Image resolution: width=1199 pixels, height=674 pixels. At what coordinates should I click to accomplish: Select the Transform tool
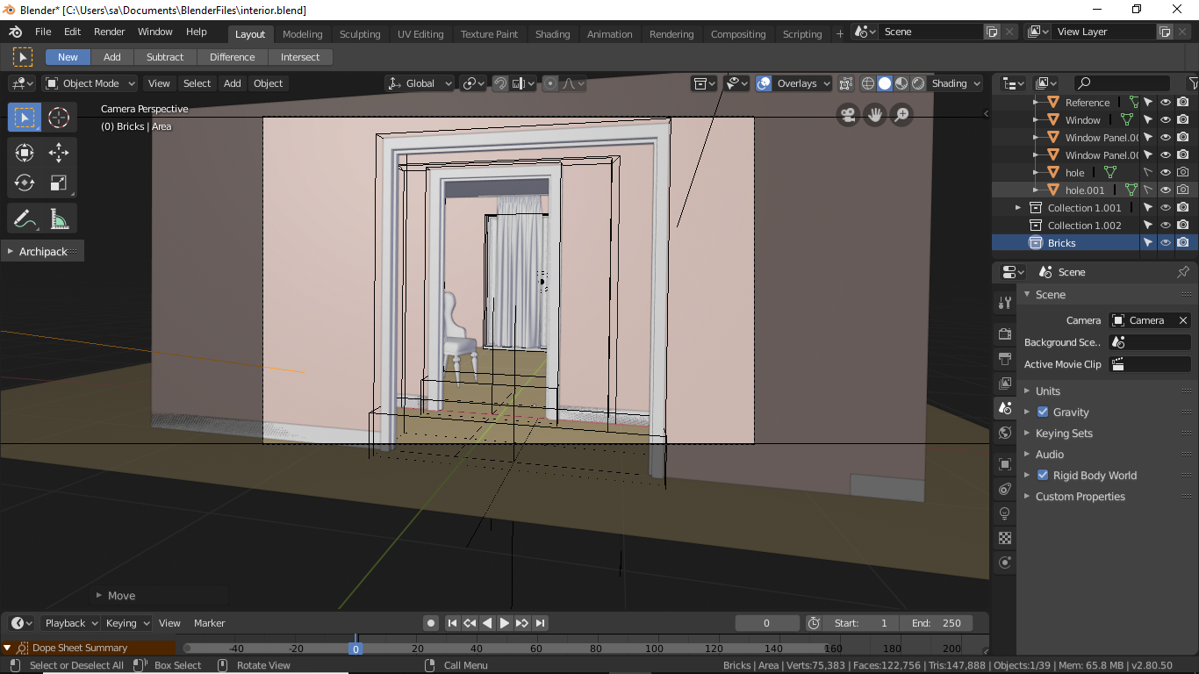pos(24,153)
